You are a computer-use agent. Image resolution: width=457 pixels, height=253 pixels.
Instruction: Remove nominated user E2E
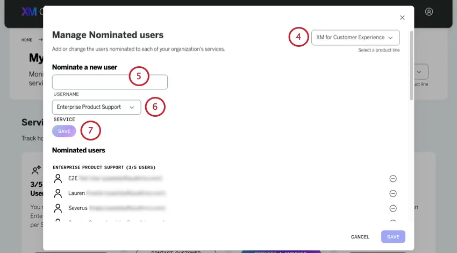[x=393, y=179]
